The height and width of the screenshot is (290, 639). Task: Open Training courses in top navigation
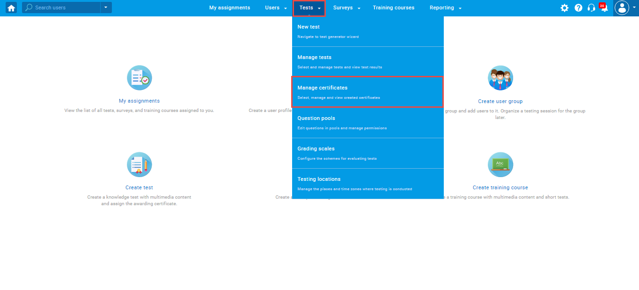394,8
